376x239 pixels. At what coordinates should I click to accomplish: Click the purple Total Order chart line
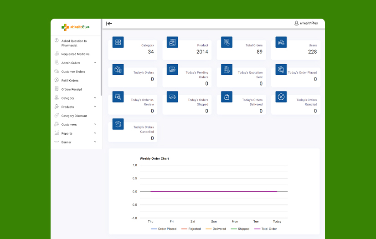(214, 192)
